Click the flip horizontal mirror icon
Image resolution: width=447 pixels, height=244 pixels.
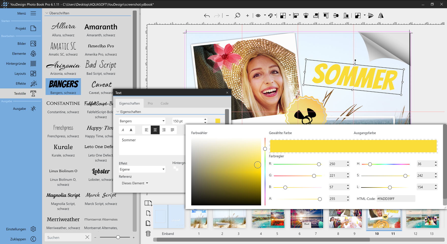380,16
